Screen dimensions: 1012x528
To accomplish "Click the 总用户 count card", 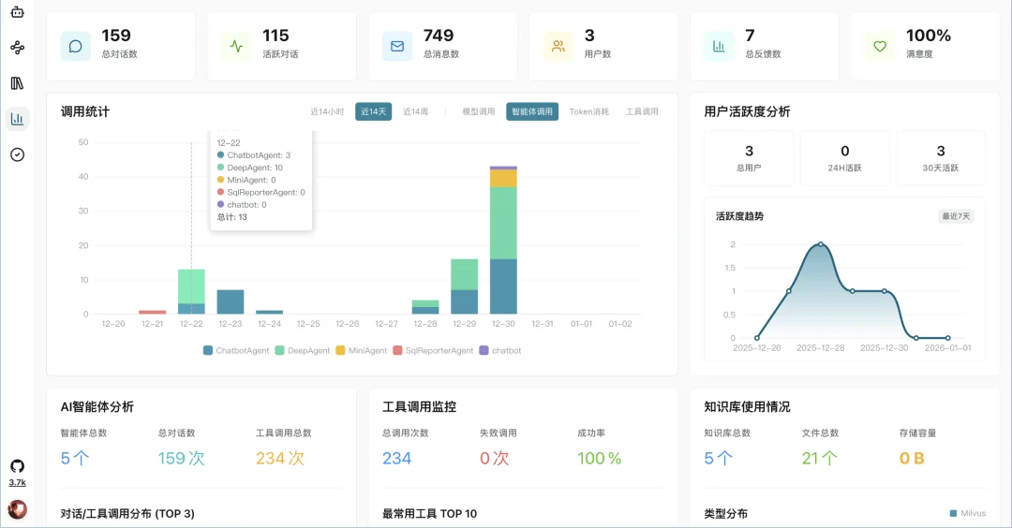I will pyautogui.click(x=749, y=158).
